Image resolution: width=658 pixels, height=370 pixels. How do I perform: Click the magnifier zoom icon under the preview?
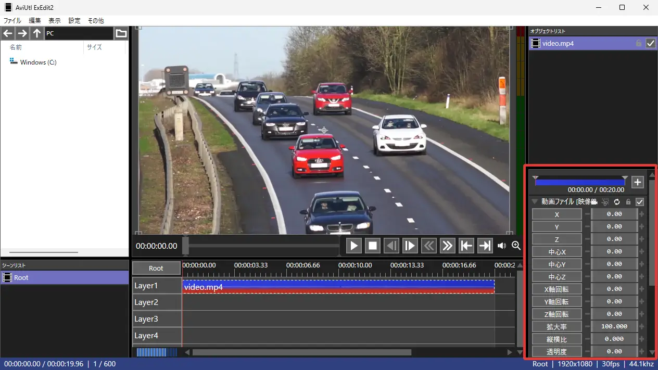pos(516,246)
